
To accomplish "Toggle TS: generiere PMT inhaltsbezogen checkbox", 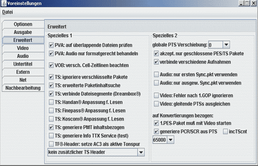I will [x=51, y=127].
